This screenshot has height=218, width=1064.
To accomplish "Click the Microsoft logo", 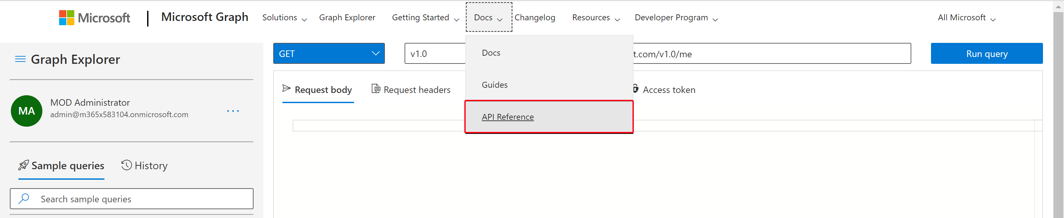I will click(x=95, y=18).
